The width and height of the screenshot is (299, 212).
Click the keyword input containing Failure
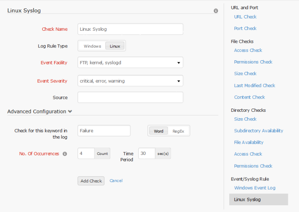[x=104, y=131]
